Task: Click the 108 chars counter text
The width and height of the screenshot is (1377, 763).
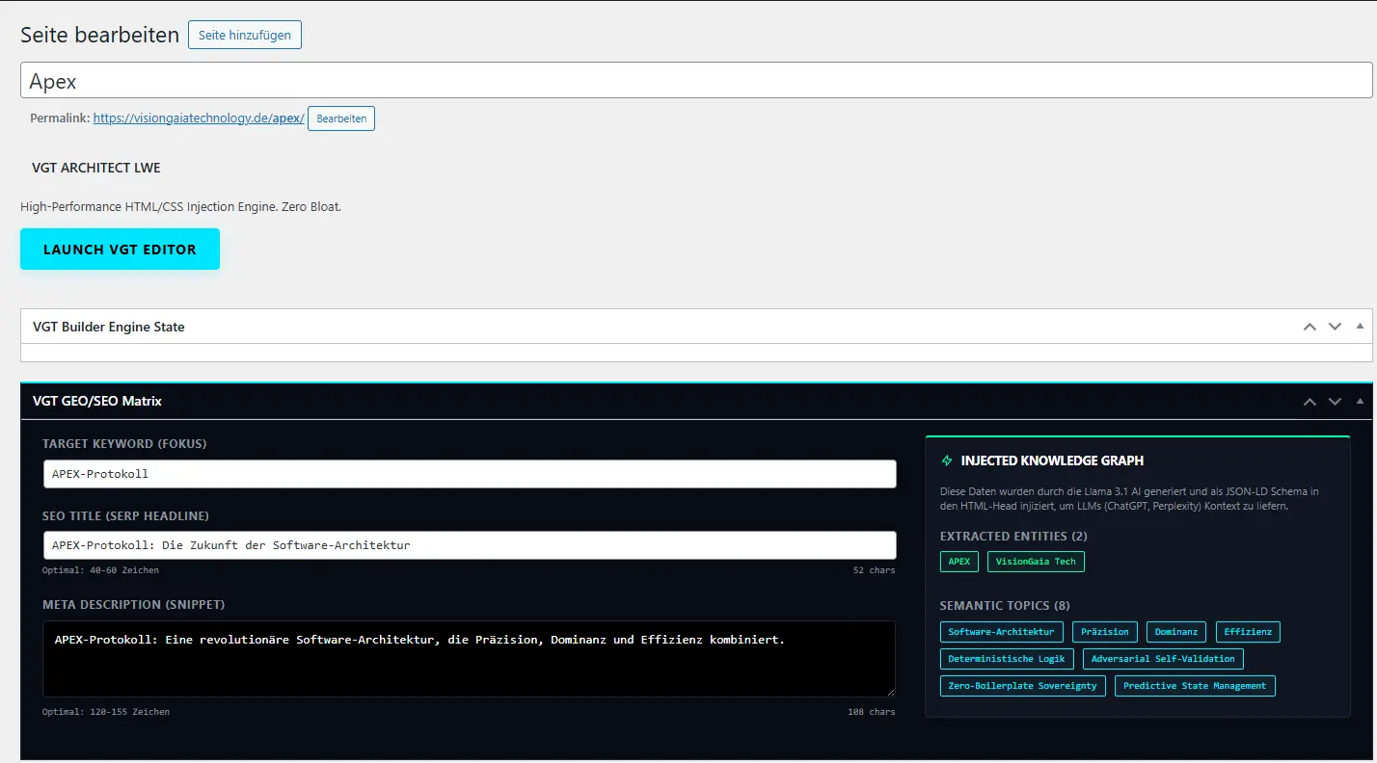Action: click(872, 712)
